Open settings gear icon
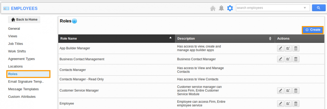The height and width of the screenshot is (109, 327). [230, 8]
